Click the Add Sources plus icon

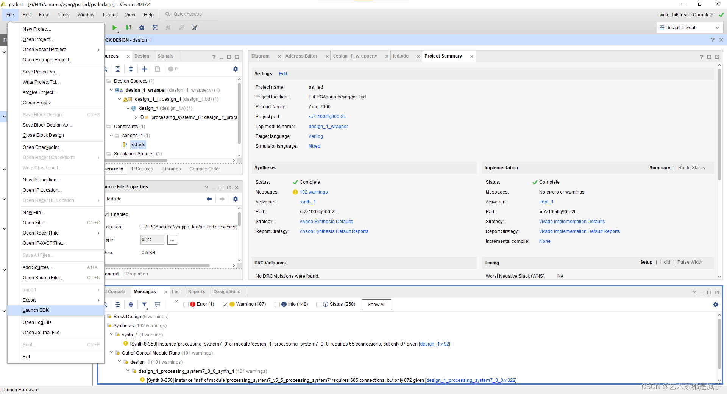coord(144,69)
